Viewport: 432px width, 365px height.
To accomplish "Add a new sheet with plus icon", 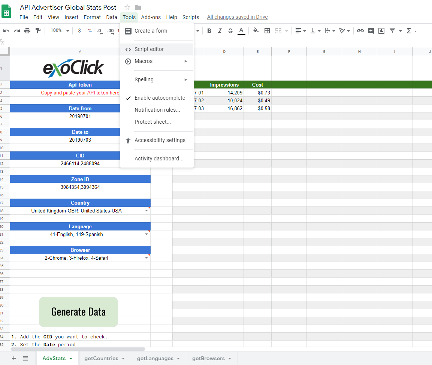I will pyautogui.click(x=14, y=358).
